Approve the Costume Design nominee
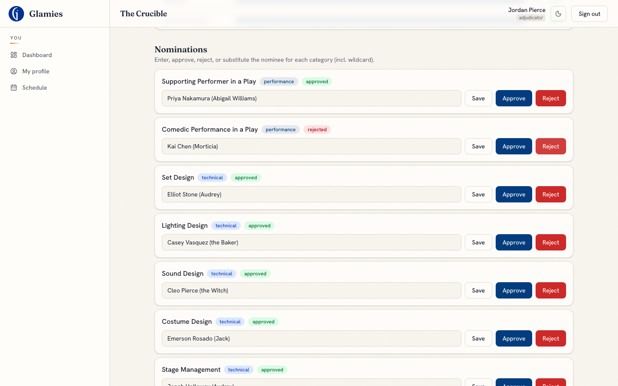The width and height of the screenshot is (618, 386). click(x=514, y=338)
